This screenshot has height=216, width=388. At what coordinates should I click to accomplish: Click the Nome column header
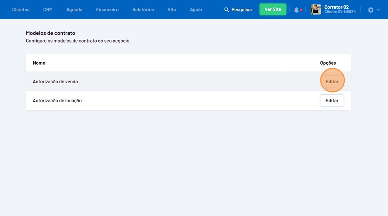coord(39,63)
